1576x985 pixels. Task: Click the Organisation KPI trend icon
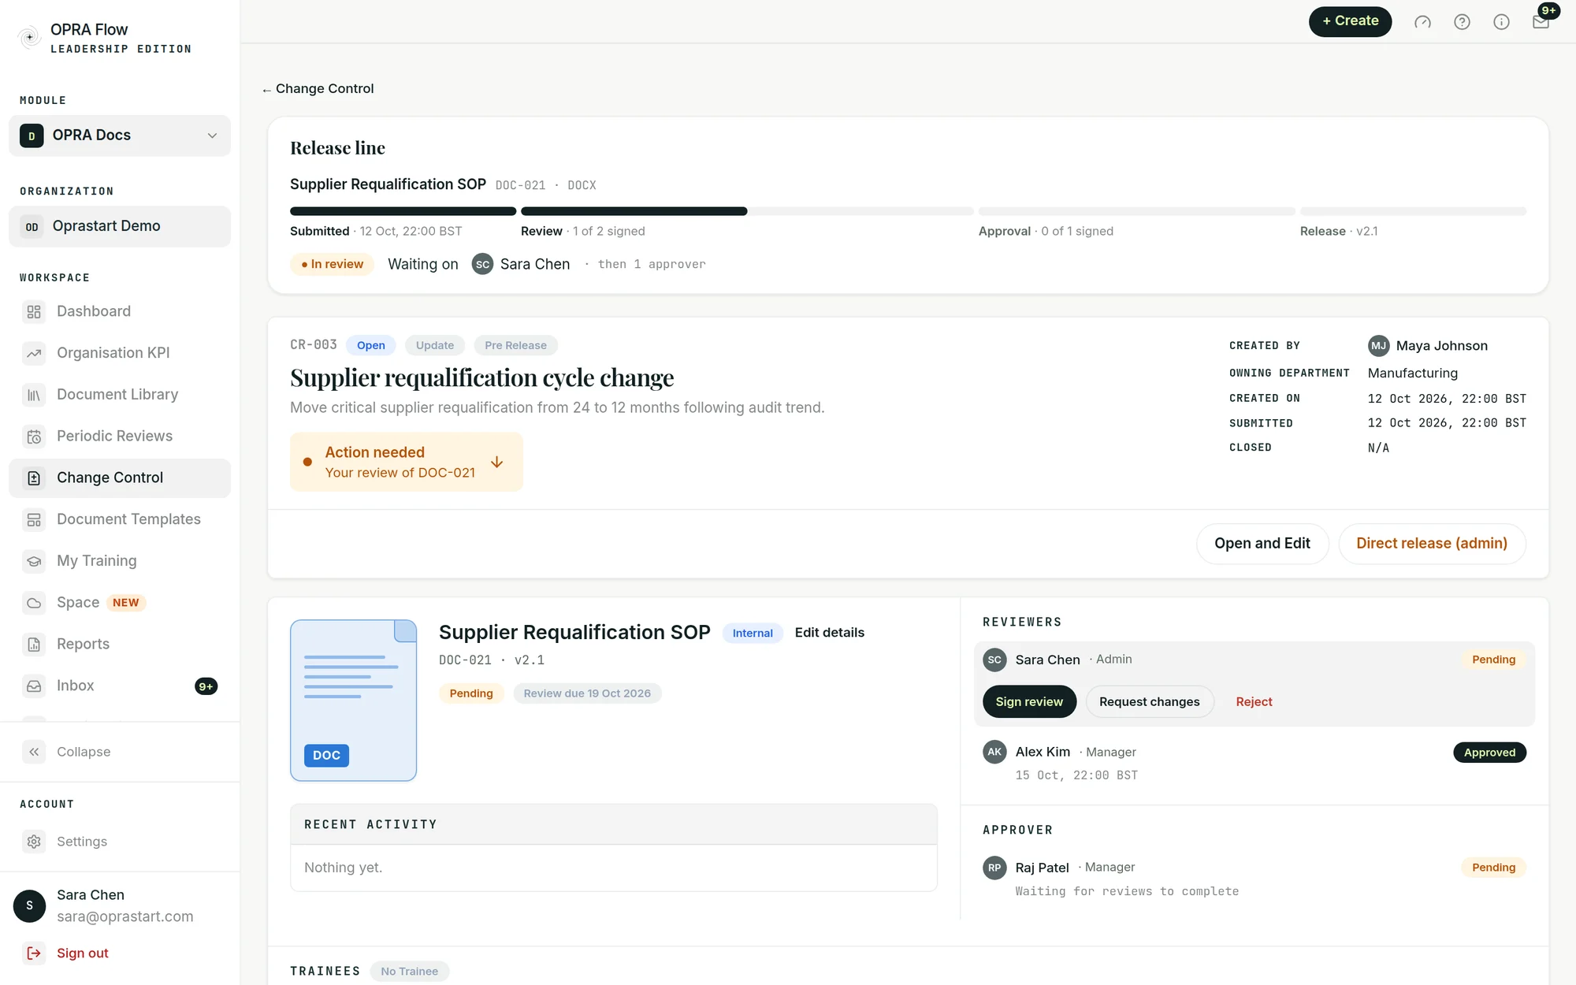(x=34, y=354)
